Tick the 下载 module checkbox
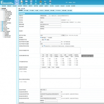Viewport: 104px width, 104px height. click(x=41, y=55)
